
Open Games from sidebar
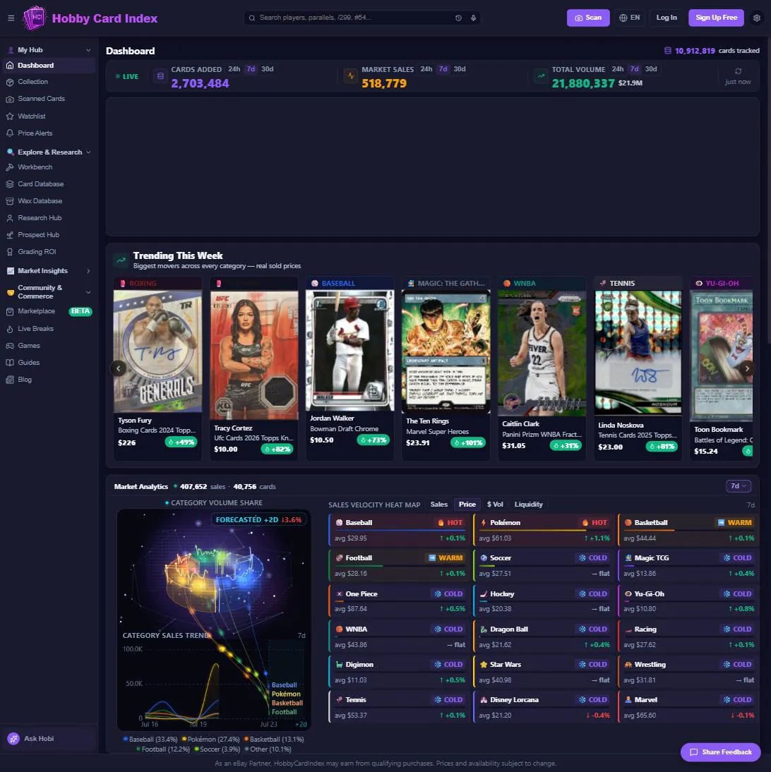point(48,346)
